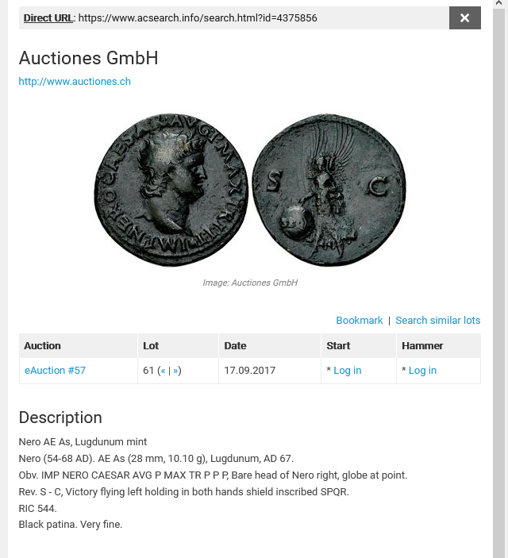508x558 pixels.
Task: Go to previous lot arrow
Action: coord(163,371)
